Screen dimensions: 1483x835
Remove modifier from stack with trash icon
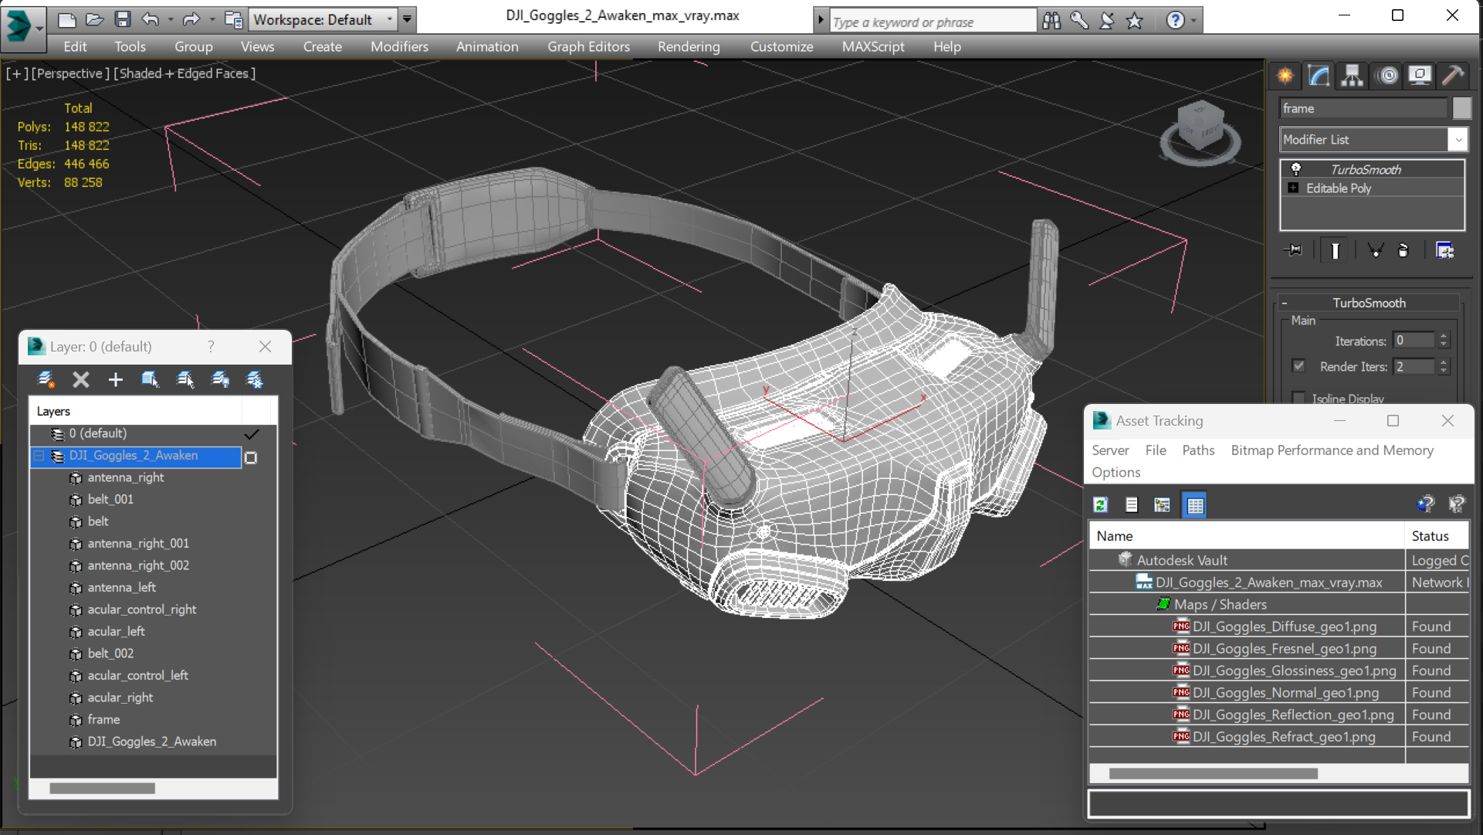point(1403,250)
